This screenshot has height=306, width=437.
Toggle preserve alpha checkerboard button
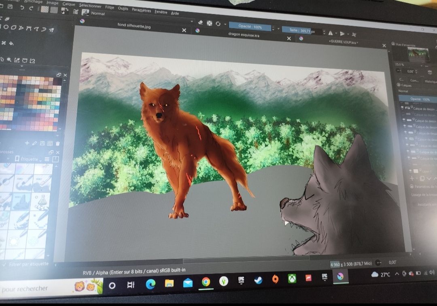[209, 24]
